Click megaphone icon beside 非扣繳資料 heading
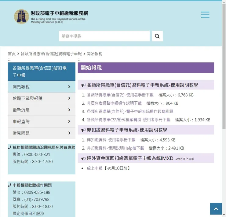The height and width of the screenshot is (217, 226). 83,130
